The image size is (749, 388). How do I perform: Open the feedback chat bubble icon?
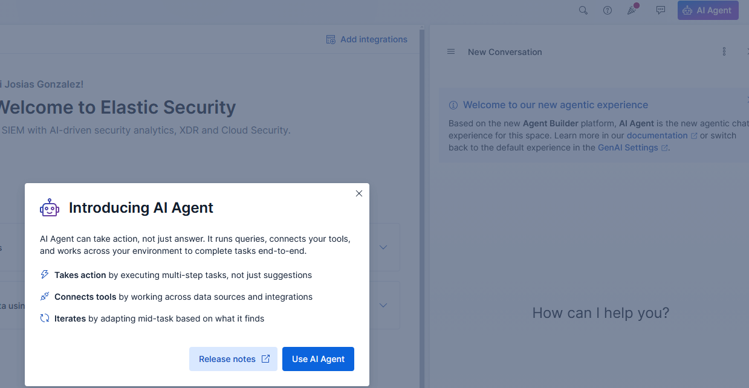tap(661, 10)
